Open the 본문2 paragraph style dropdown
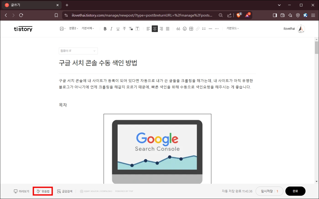 (74, 28)
